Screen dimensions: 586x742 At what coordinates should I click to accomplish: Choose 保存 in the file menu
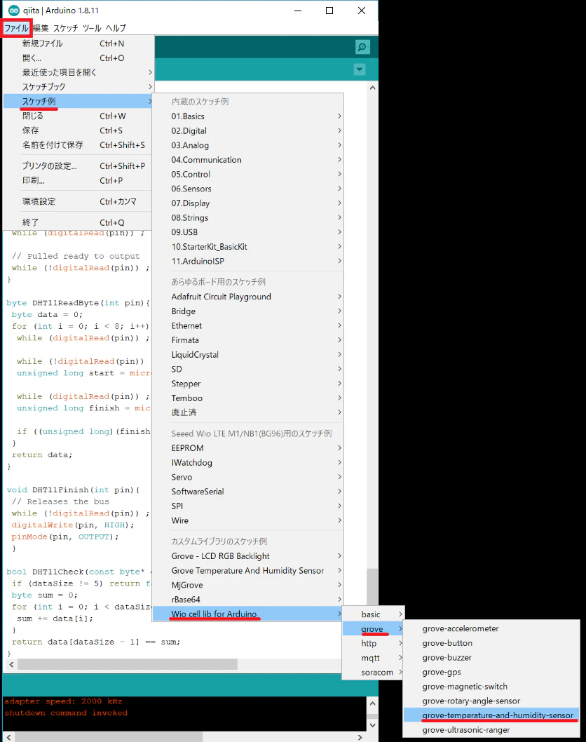[x=78, y=130]
